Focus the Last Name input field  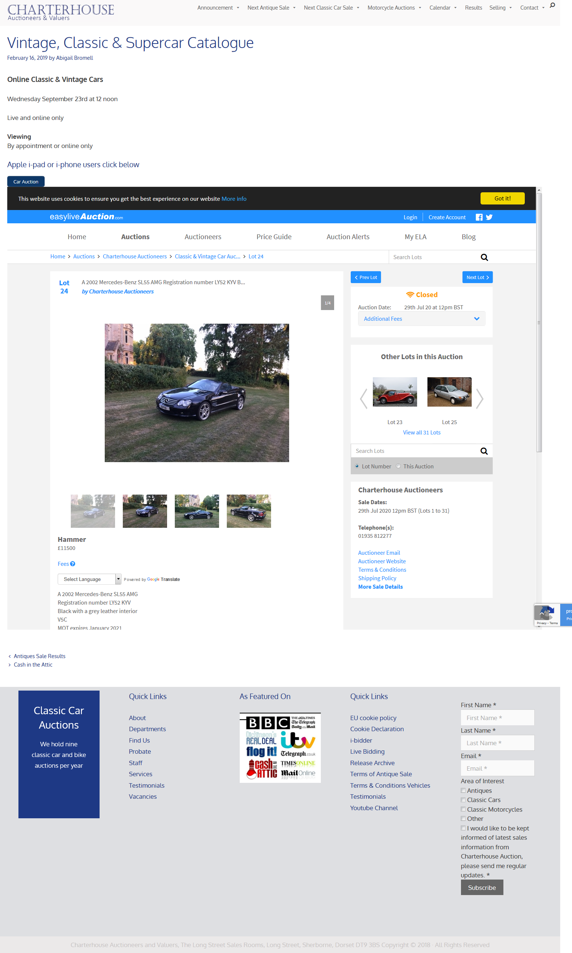pos(497,743)
